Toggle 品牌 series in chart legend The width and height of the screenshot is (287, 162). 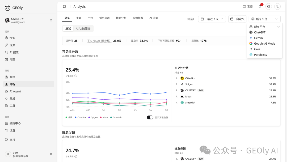pos(69,117)
